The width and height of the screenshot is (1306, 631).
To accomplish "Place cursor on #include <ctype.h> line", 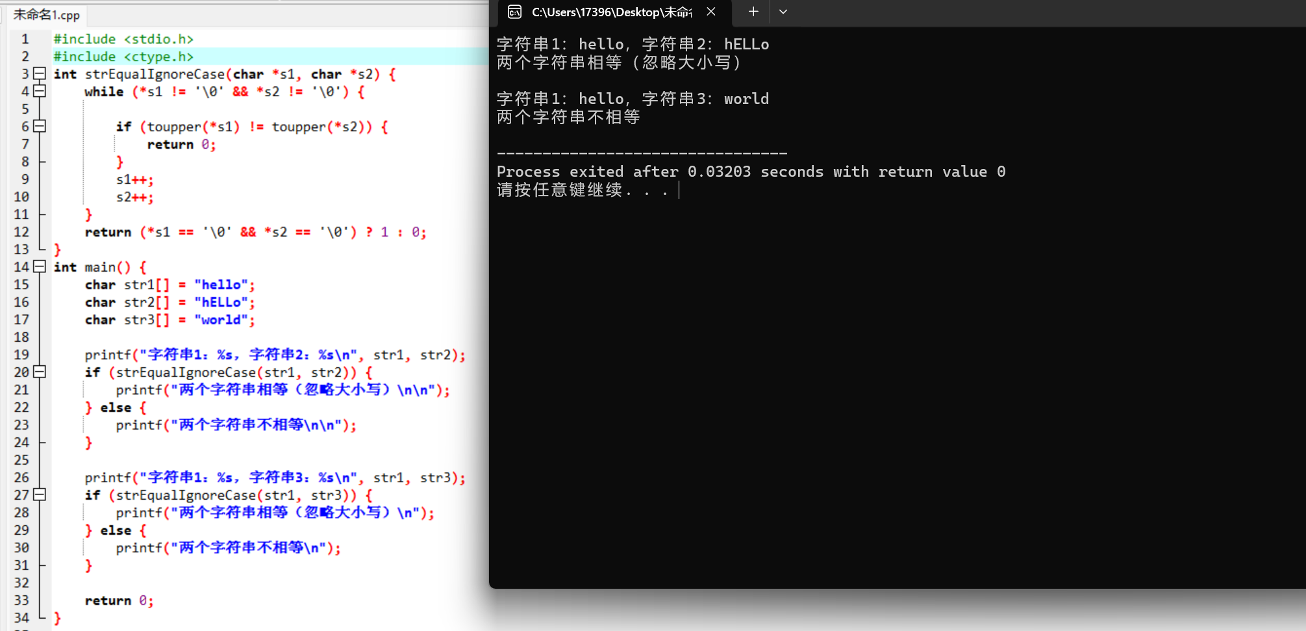I will coord(123,57).
